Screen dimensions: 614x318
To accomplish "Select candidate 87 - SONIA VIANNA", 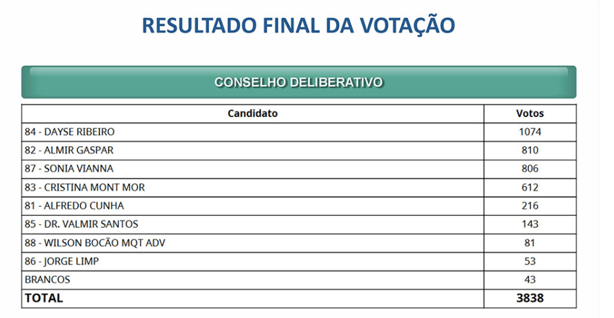I will point(69,169).
